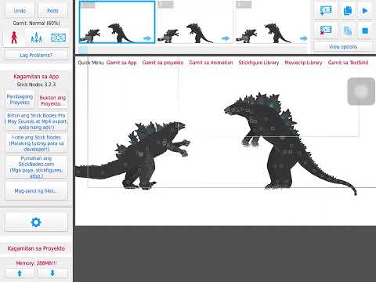Open View options
376x282 pixels.
click(343, 47)
